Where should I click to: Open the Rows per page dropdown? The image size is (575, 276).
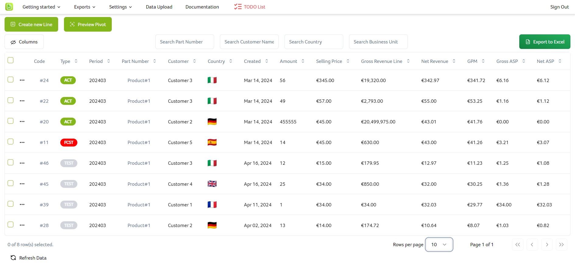439,245
